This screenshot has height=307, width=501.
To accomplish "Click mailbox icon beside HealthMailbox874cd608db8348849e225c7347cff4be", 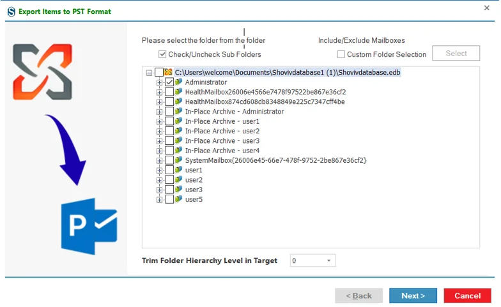I will pos(179,101).
